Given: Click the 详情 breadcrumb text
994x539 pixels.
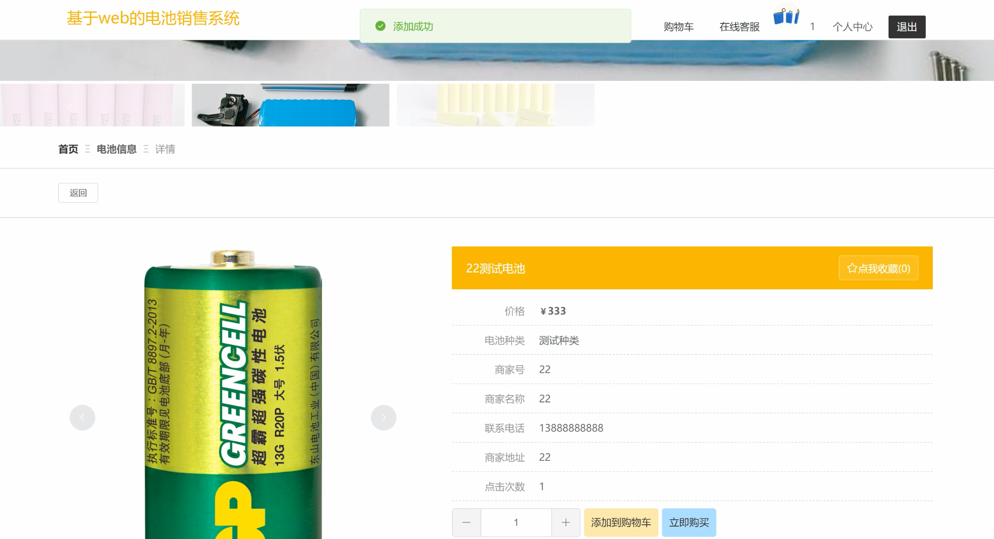Looking at the screenshot, I should (165, 149).
